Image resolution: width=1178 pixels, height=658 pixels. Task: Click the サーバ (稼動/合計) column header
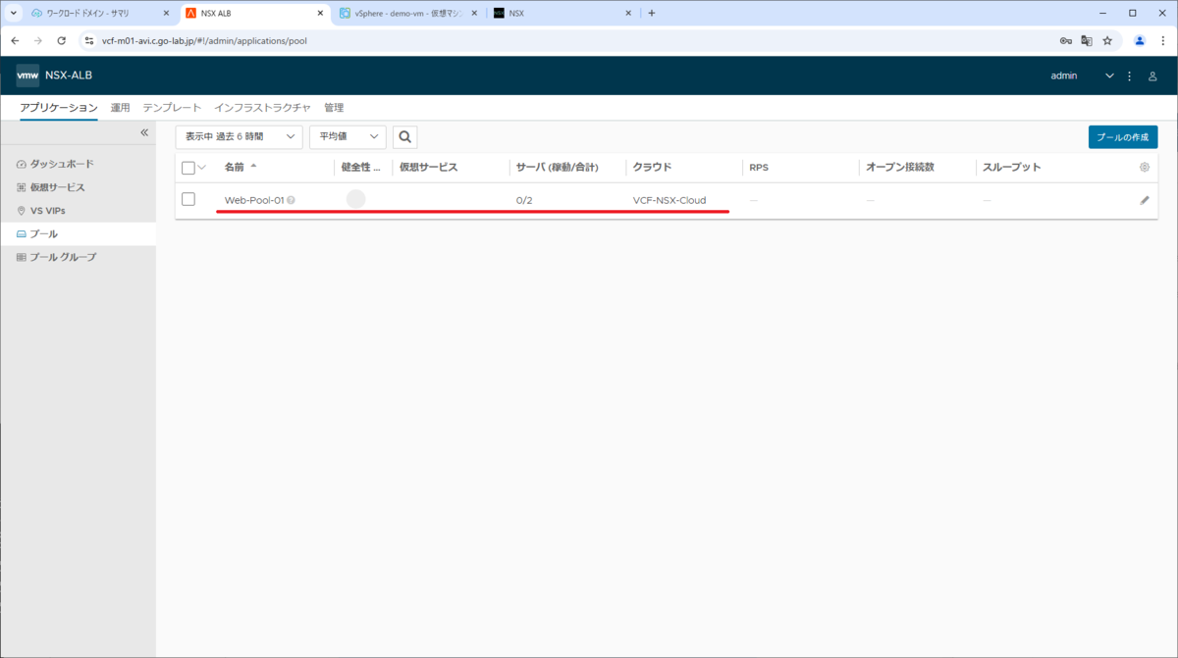click(x=558, y=168)
